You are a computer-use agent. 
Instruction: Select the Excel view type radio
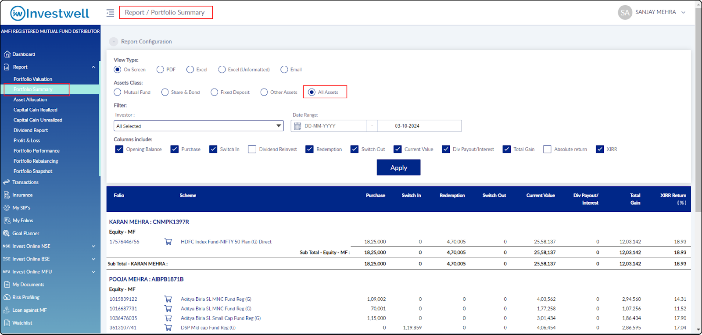click(190, 69)
